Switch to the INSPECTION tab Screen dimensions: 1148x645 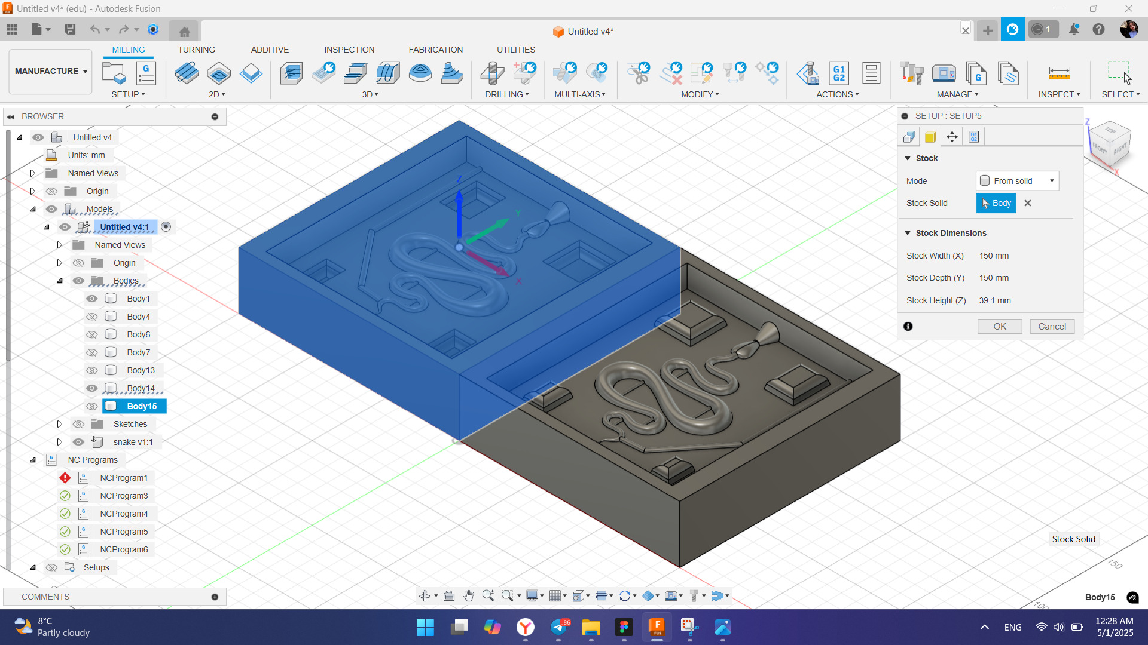click(x=349, y=50)
